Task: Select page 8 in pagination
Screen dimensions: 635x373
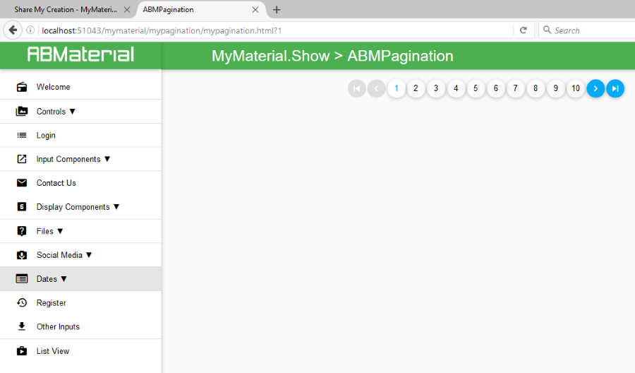Action: point(536,88)
